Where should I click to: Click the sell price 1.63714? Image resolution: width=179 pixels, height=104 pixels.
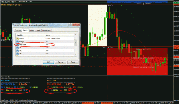pos(70,84)
